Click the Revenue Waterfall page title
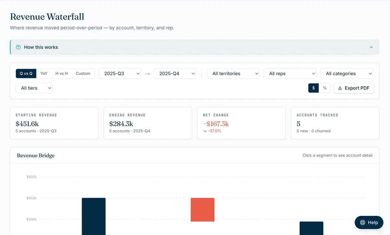Image resolution: width=390 pixels, height=235 pixels. (x=47, y=17)
